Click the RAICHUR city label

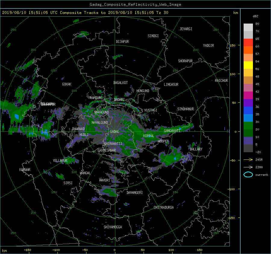click(221, 81)
